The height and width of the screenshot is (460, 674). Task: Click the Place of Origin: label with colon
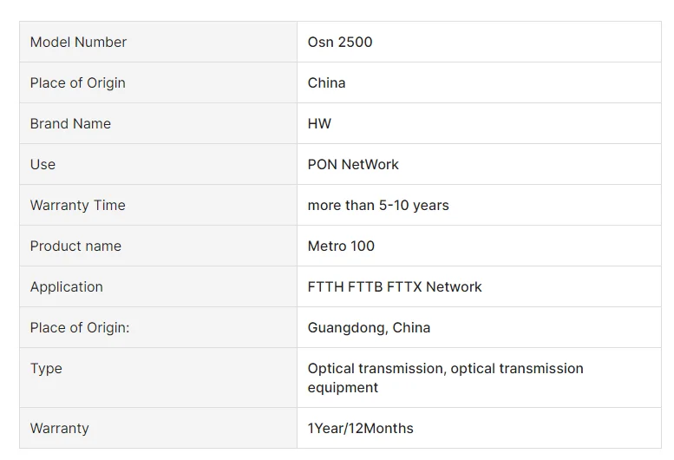pos(80,328)
